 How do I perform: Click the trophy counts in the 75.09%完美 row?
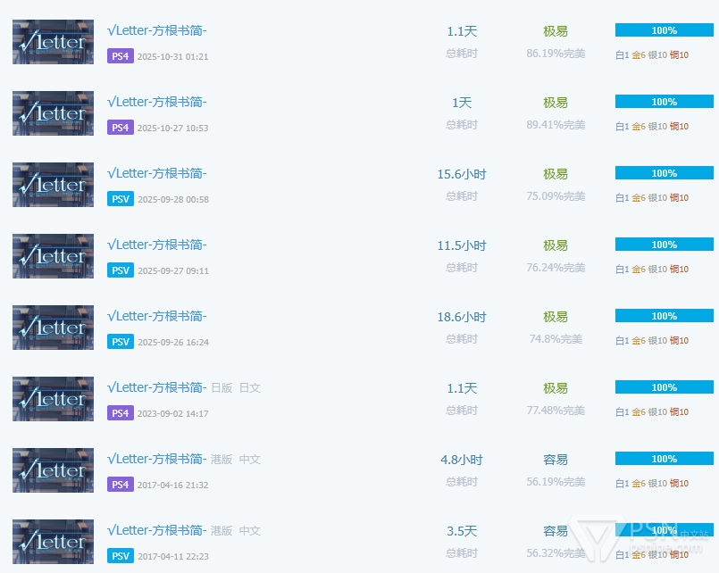click(x=652, y=198)
